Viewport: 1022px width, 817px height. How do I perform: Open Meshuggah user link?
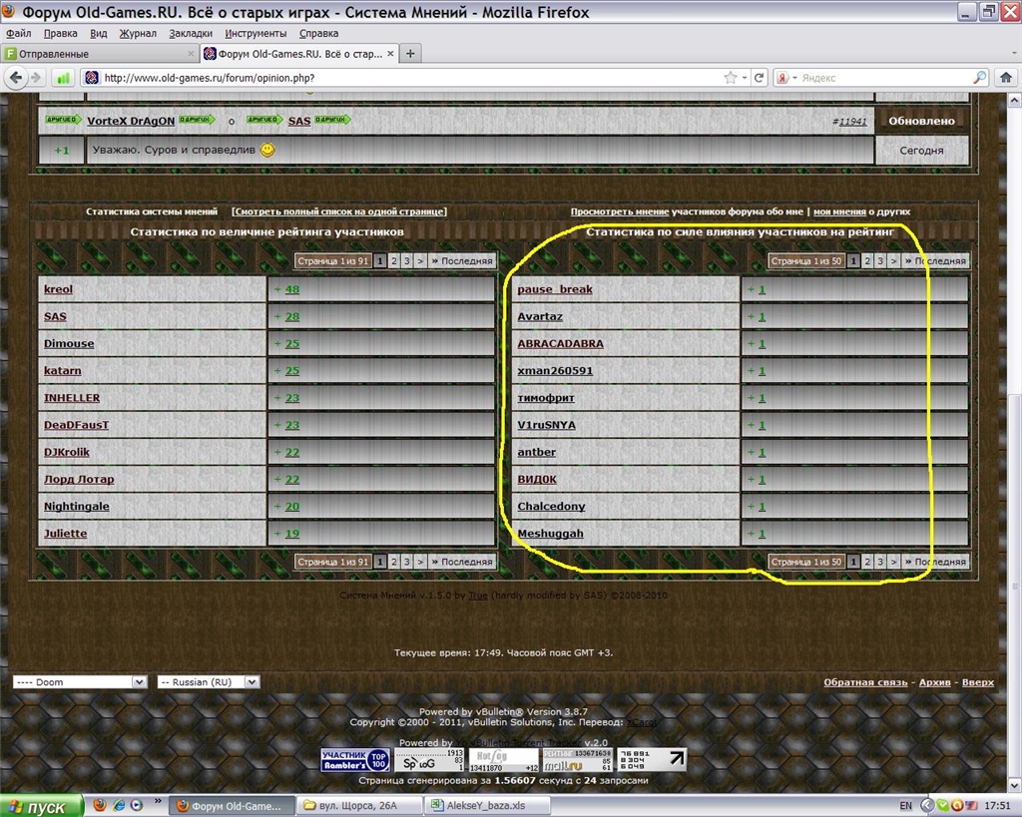550,534
